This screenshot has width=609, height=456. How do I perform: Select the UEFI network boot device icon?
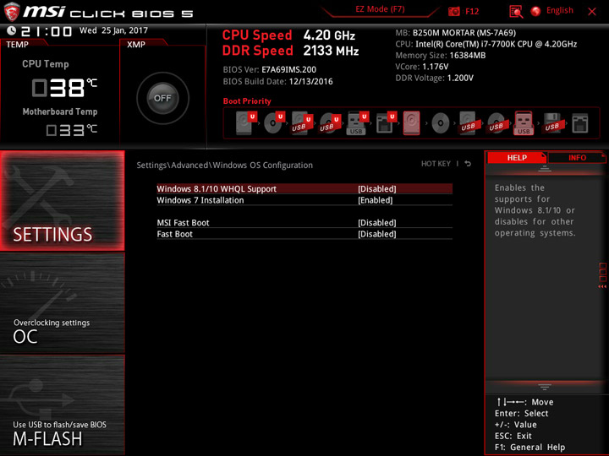386,123
